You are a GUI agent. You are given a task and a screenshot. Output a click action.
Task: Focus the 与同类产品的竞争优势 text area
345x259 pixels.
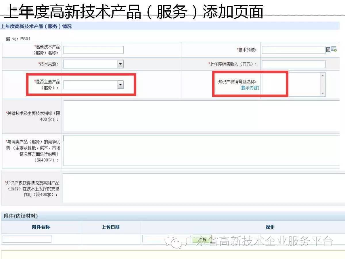(201, 150)
